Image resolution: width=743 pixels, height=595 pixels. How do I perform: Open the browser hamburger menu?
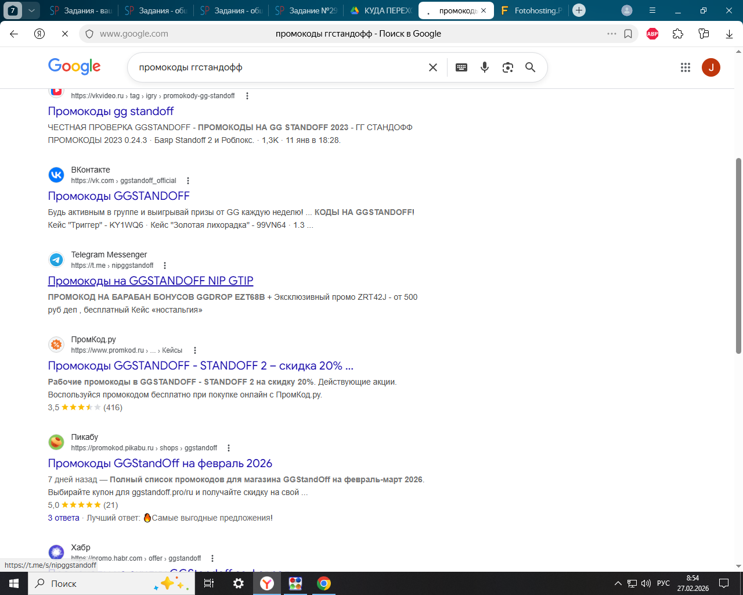652,10
